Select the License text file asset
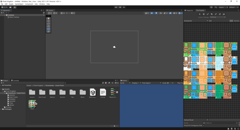Screen dimensions: 240x130 point(103,93)
